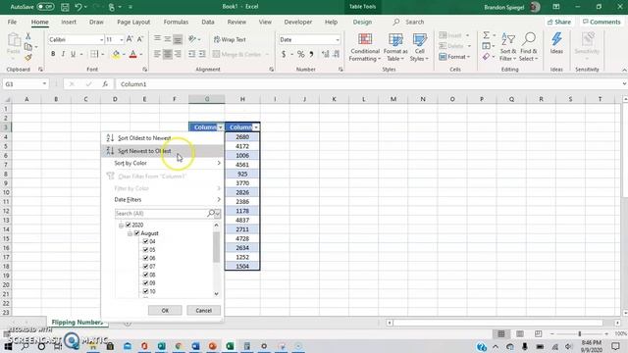
Task: Select Sort Oldest to Newest
Action: [163, 138]
